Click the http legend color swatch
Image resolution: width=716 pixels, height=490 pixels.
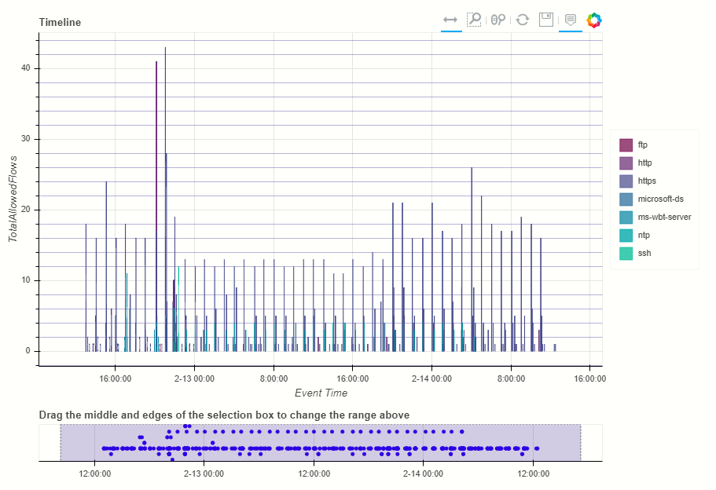626,163
